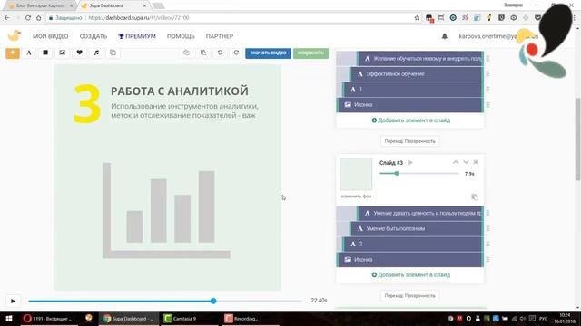Image resolution: width=581 pixels, height=326 pixels.
Task: Select the Иконка layer in the upper slide
Action: 409,105
